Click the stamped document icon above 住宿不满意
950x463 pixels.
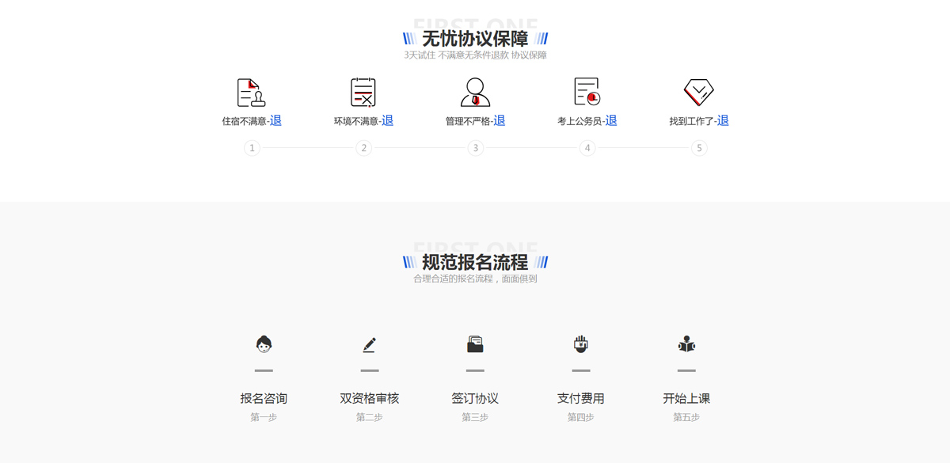point(251,93)
